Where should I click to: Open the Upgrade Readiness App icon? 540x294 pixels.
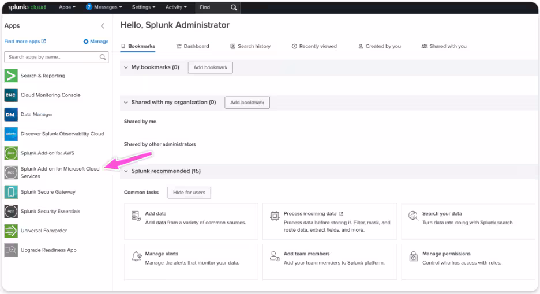coord(11,250)
